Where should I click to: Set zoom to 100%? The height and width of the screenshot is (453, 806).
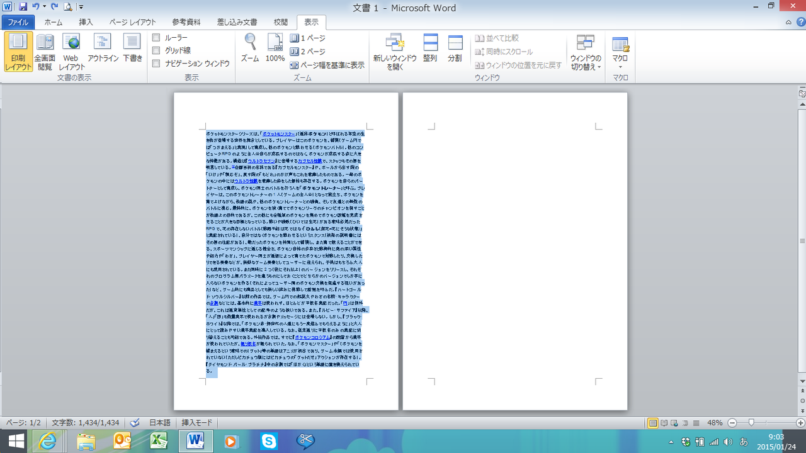pyautogui.click(x=275, y=48)
